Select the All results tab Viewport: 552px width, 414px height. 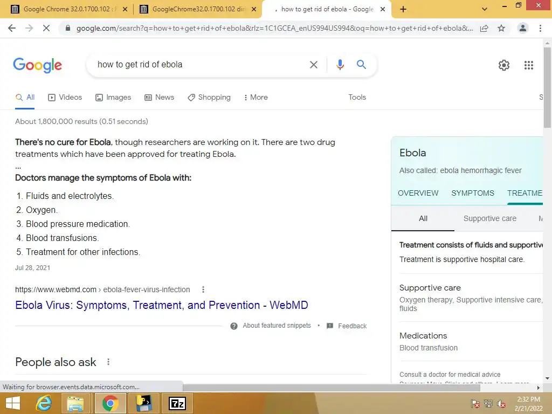click(x=25, y=98)
